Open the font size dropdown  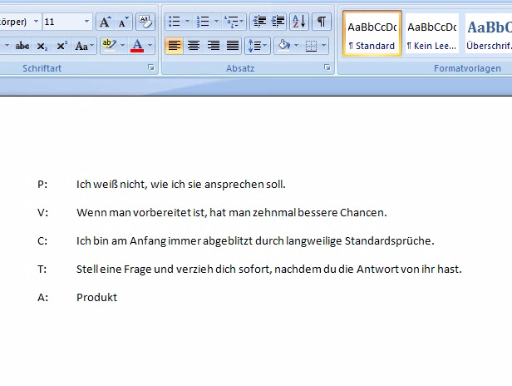click(x=87, y=22)
